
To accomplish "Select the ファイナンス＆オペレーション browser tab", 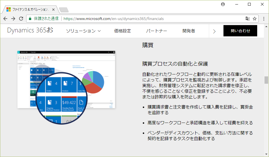I will coord(31,10).
